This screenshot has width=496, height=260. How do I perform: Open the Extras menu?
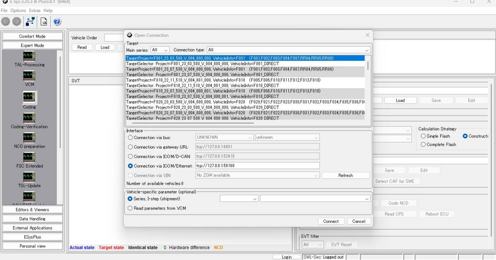tap(35, 10)
